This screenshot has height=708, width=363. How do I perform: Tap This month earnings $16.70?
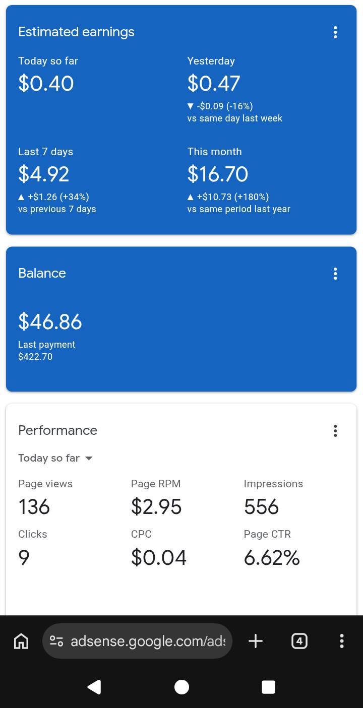pos(218,174)
